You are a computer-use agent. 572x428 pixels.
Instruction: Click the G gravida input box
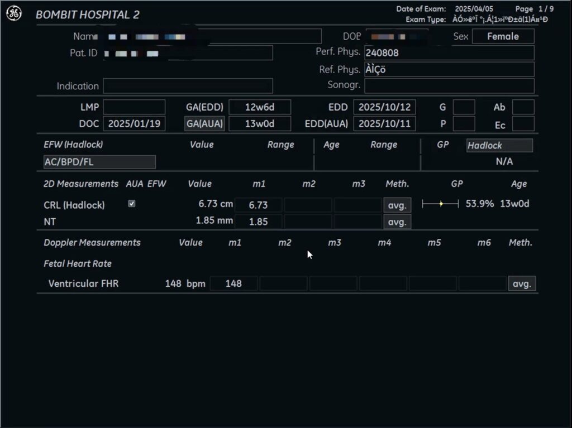point(464,107)
